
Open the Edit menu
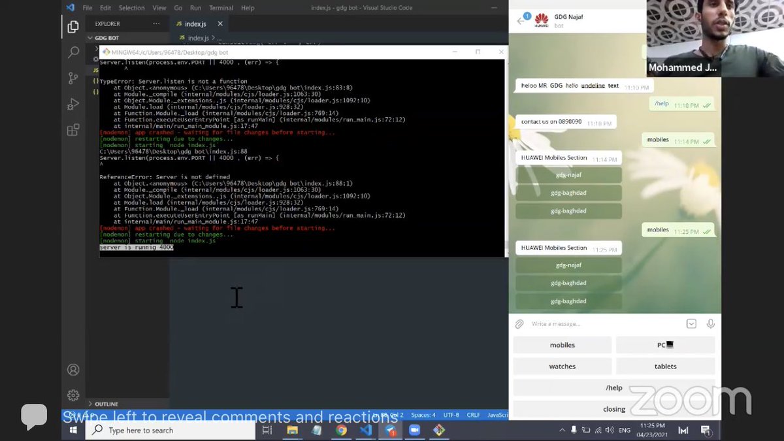coord(105,8)
